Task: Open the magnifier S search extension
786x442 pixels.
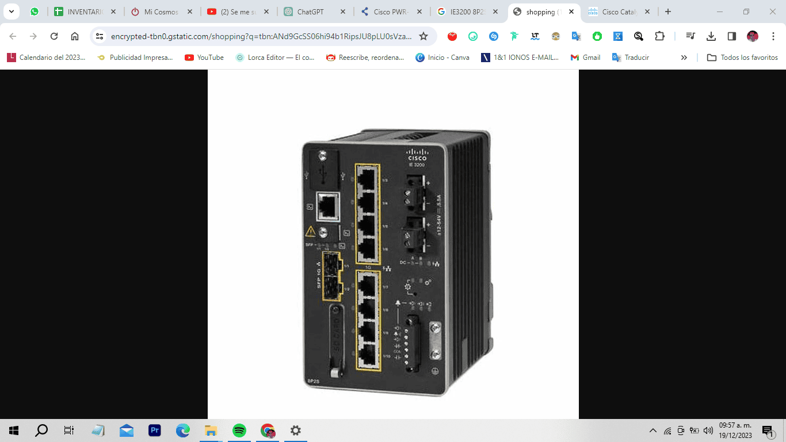Action: [639, 36]
